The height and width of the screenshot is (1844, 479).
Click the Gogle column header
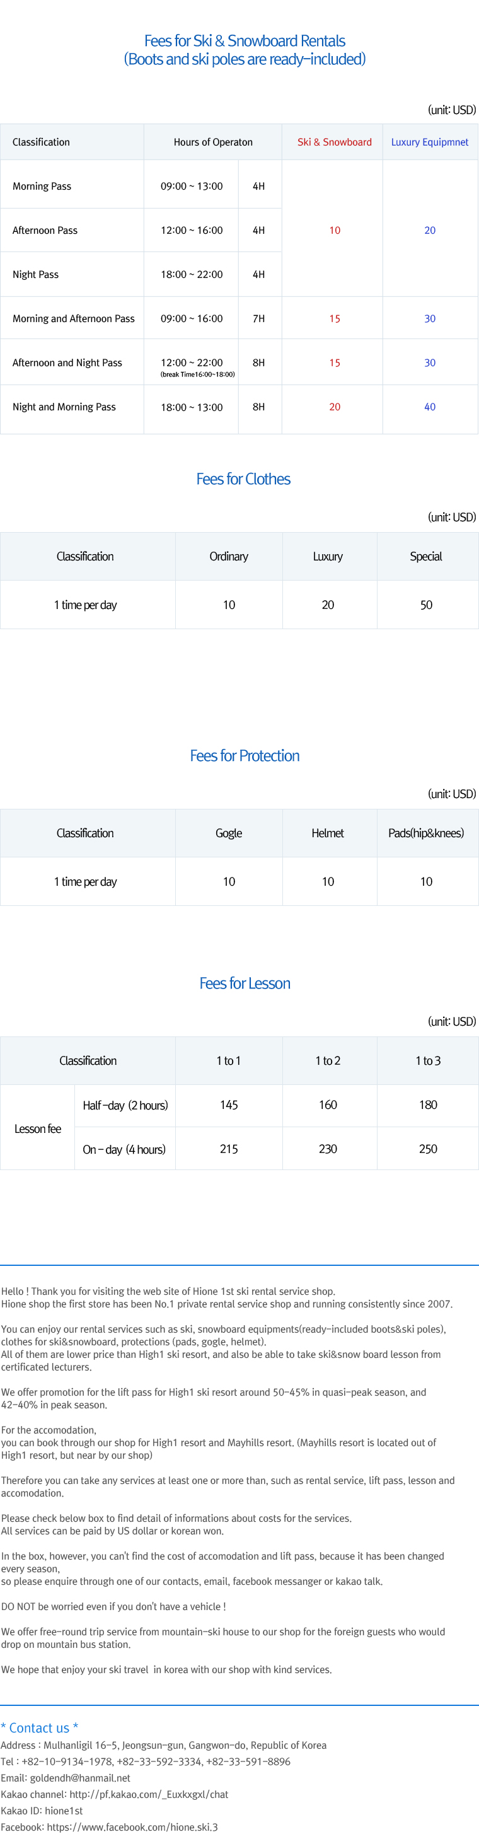click(x=229, y=833)
